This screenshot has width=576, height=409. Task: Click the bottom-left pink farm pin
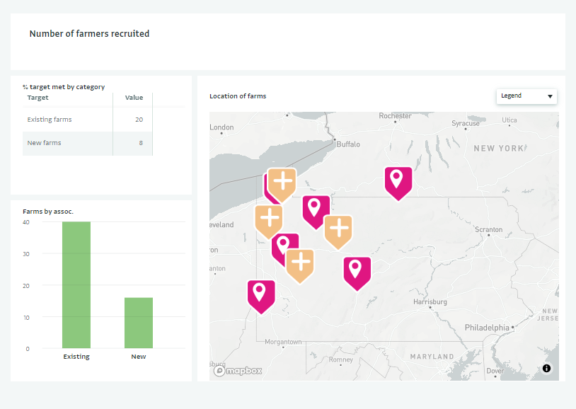point(261,296)
